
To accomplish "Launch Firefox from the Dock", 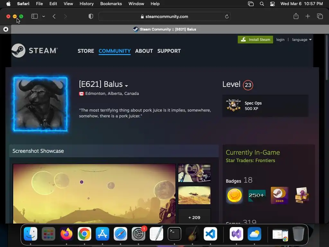I will 67,234.
